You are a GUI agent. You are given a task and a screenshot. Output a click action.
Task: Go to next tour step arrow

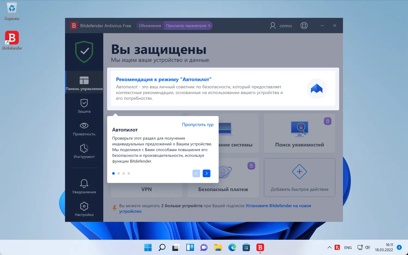[206, 173]
